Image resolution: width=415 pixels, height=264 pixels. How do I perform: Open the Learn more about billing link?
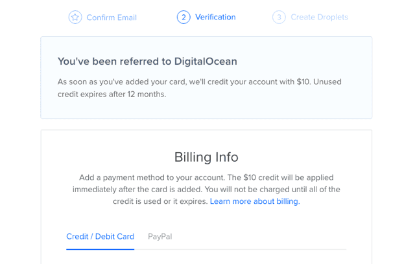[x=255, y=201]
